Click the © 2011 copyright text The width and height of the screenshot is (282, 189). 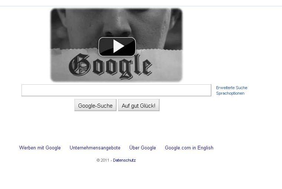point(103,160)
